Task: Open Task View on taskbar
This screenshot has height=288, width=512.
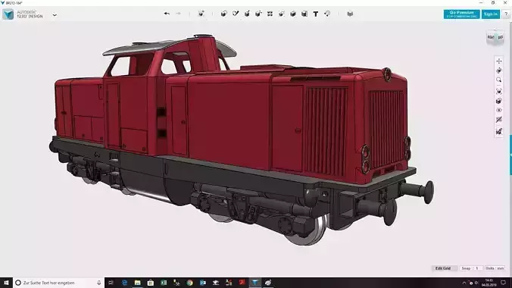Action: [x=111, y=283]
